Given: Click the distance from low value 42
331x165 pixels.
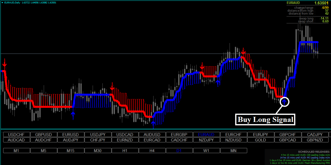Looking at the screenshot, I should [x=327, y=14].
